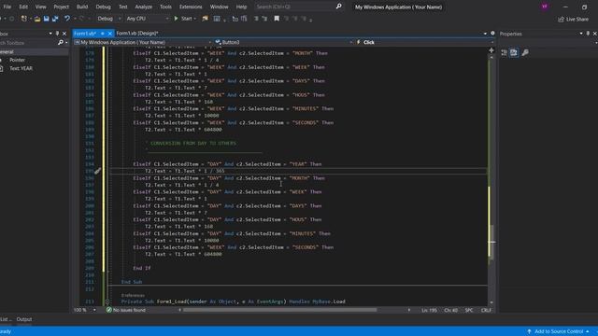Click the Open File folder icon
The height and width of the screenshot is (336, 598).
point(37,19)
